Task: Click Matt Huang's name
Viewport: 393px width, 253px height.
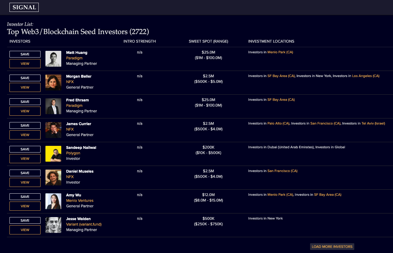Action: click(x=77, y=53)
